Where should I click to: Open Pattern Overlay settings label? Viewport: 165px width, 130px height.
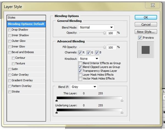coord(21,86)
